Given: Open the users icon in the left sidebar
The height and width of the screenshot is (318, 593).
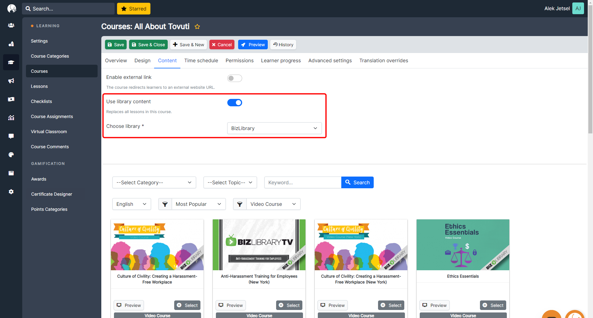Looking at the screenshot, I should 11,25.
